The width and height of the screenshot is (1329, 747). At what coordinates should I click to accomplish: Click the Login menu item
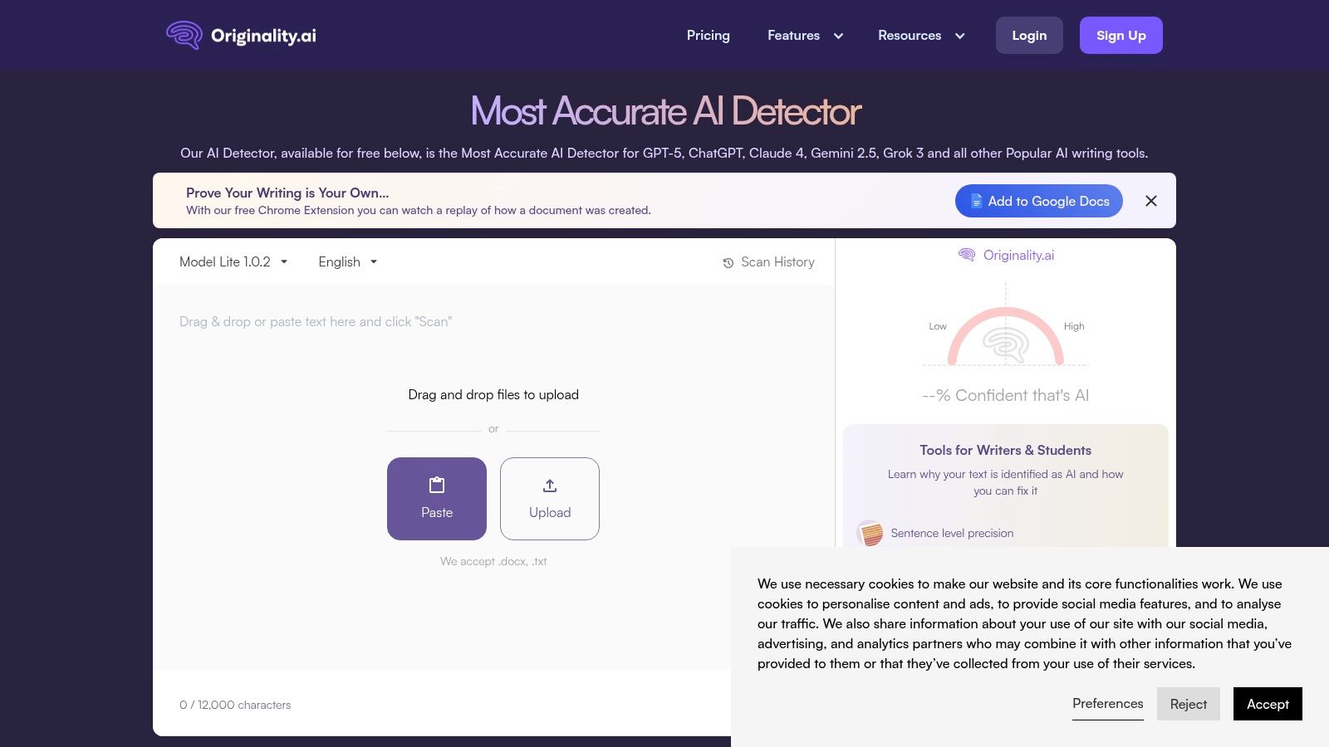(x=1029, y=35)
